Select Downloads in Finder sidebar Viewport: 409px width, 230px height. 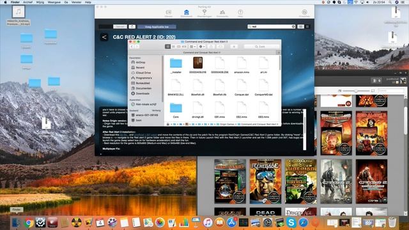pos(141,94)
